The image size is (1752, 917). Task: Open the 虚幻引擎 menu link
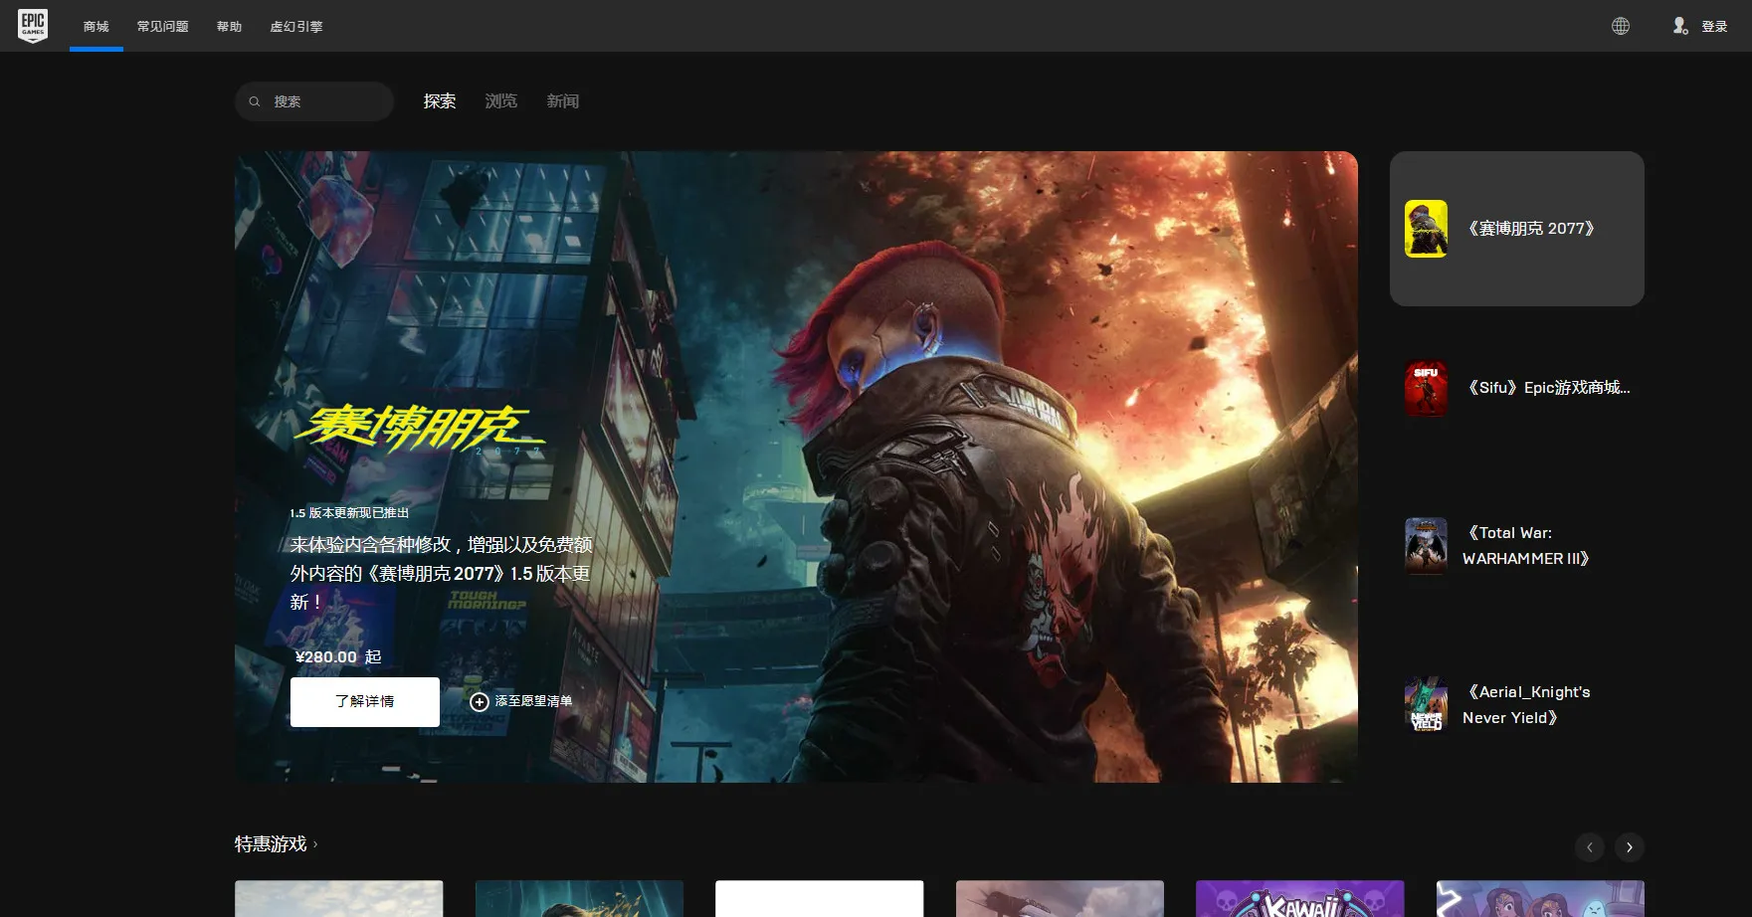295,27
